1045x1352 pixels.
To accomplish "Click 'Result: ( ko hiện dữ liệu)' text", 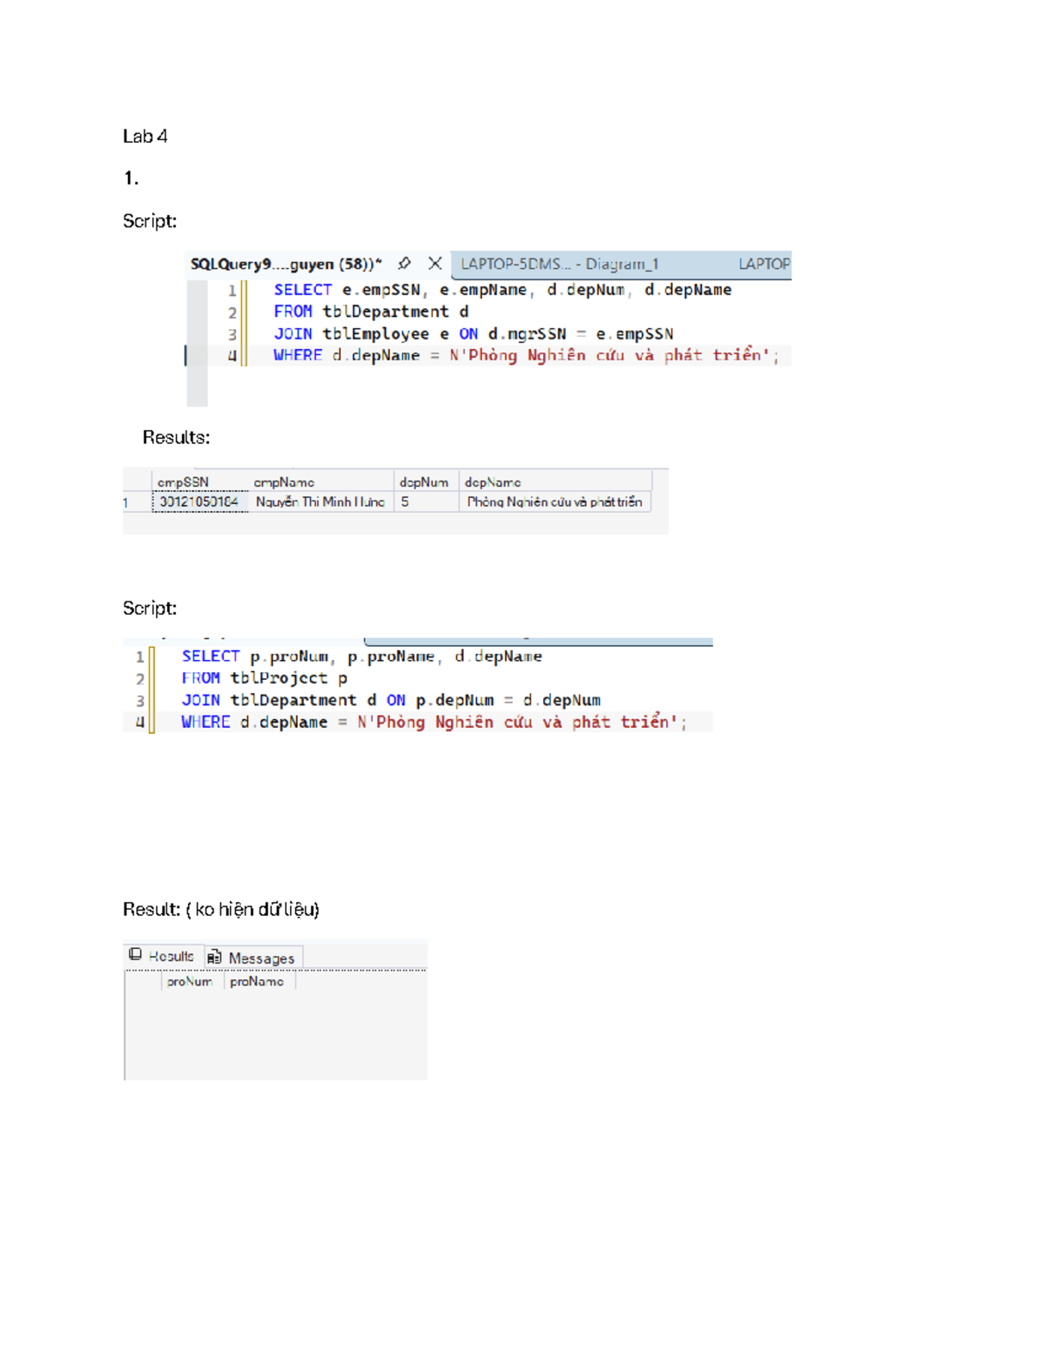I will [x=221, y=910].
